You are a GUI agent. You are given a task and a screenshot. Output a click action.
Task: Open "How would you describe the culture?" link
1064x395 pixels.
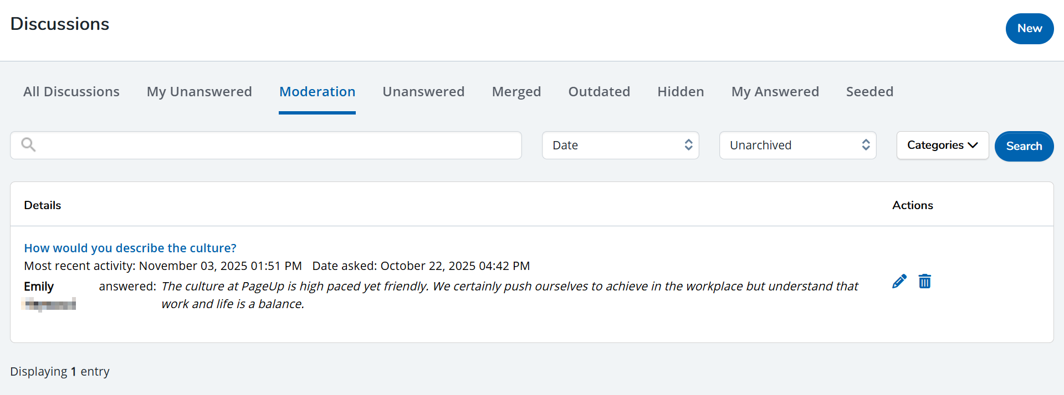coord(130,248)
